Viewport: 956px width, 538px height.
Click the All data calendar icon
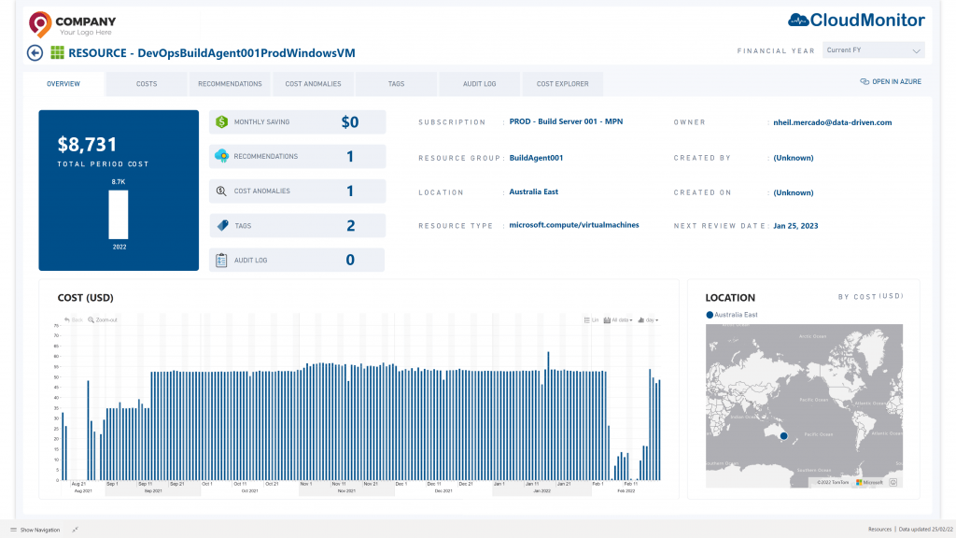(x=607, y=319)
